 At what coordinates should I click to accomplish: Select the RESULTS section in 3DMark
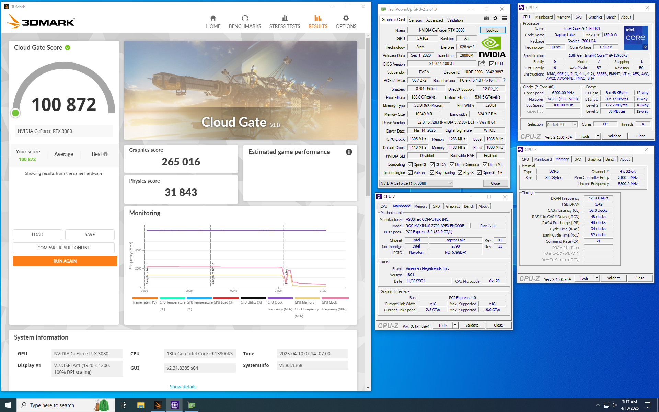[318, 22]
